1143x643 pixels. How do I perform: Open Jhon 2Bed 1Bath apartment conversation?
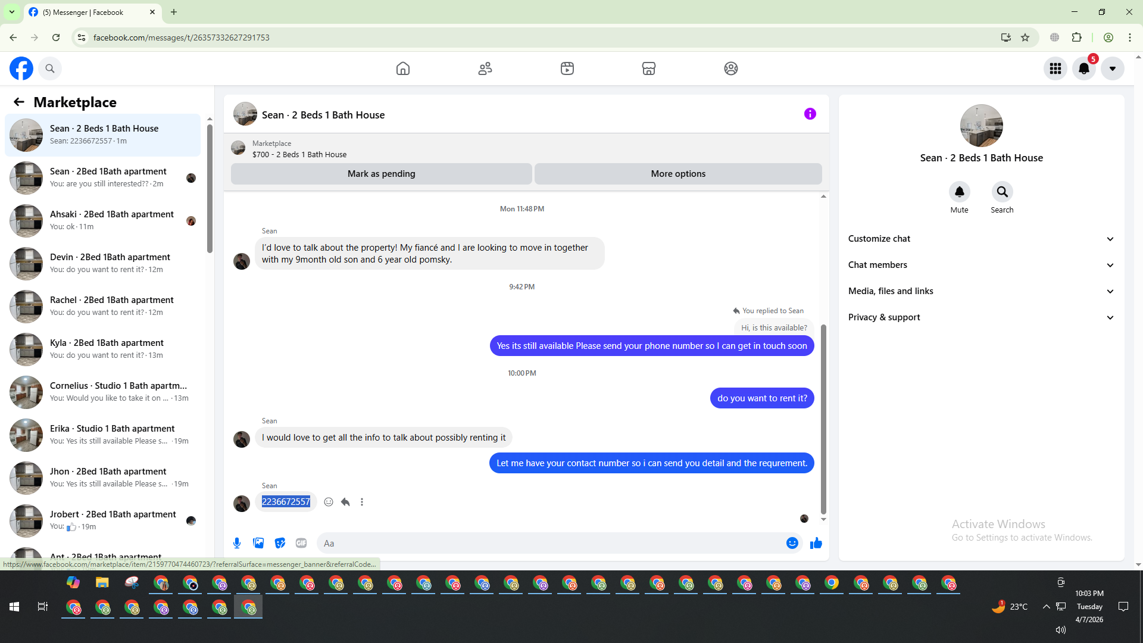coord(104,478)
